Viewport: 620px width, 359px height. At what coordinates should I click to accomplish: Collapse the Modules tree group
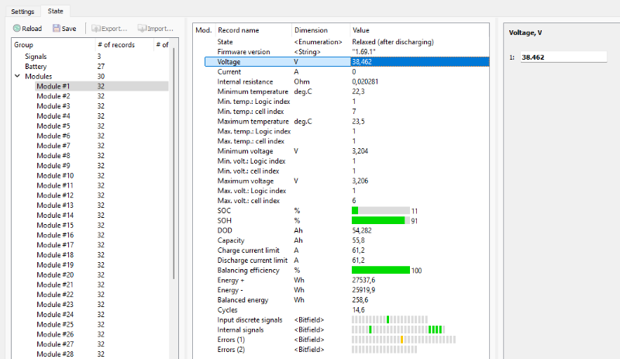tap(17, 76)
